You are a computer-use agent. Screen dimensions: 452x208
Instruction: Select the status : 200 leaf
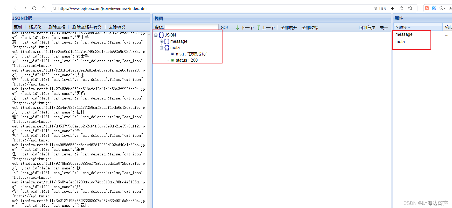(187, 60)
